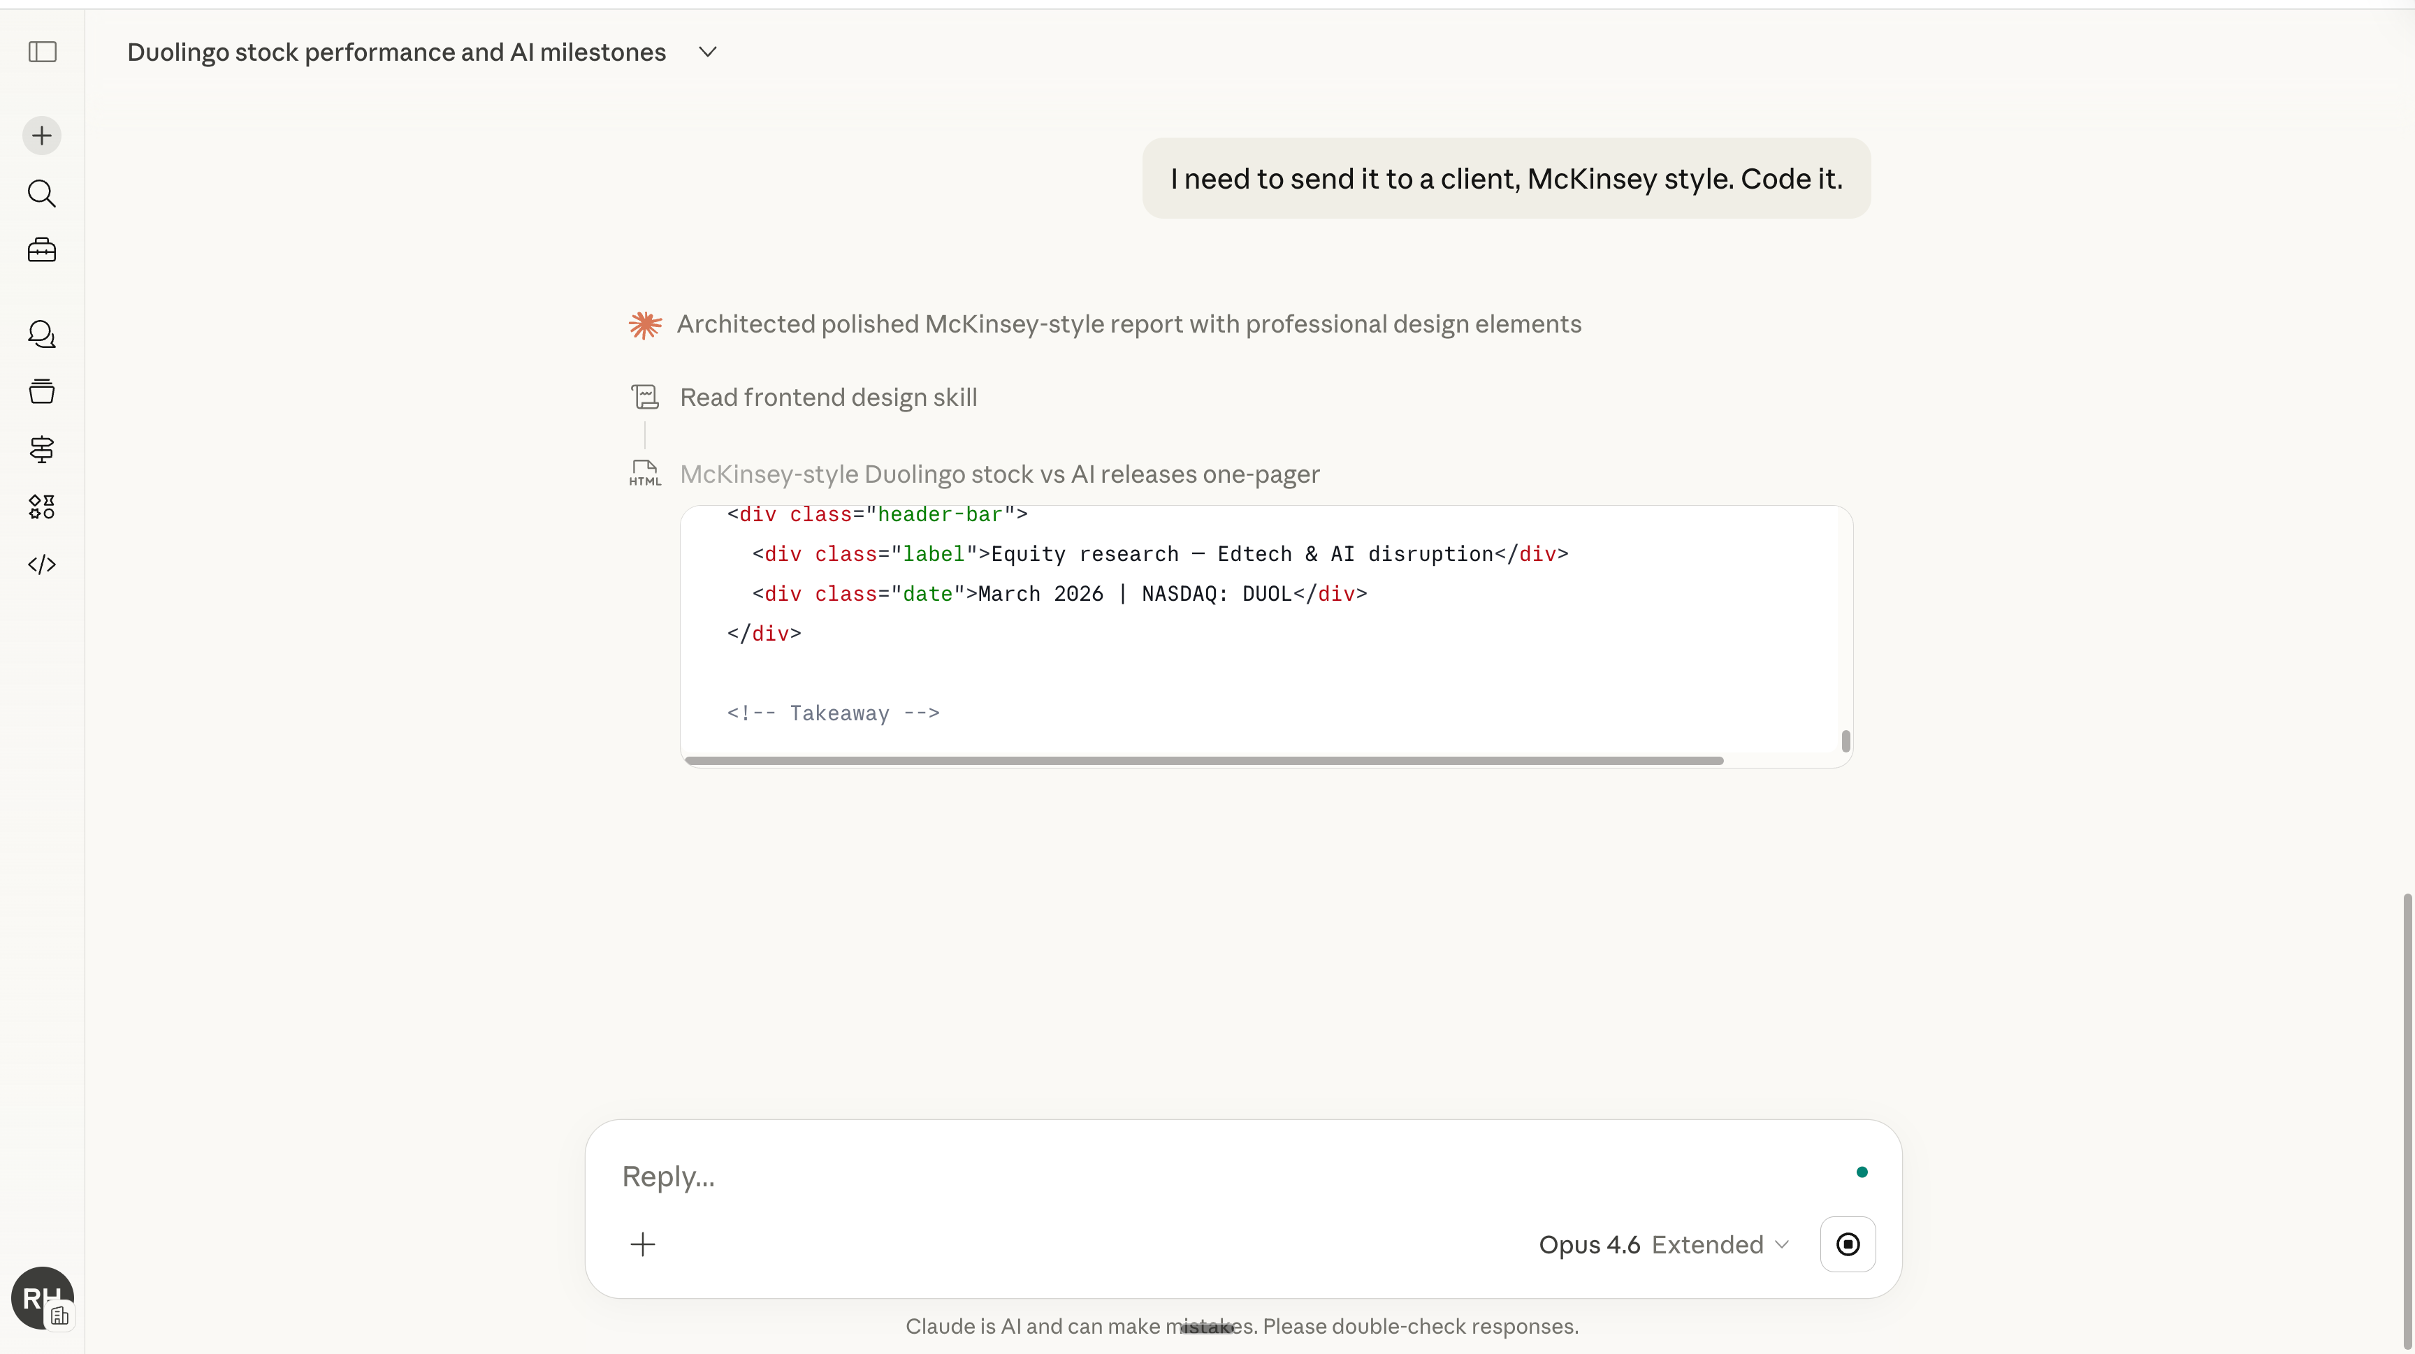Viewport: 2415px width, 1354px height.
Task: Open the signpost icon in sidebar
Action: click(x=42, y=450)
